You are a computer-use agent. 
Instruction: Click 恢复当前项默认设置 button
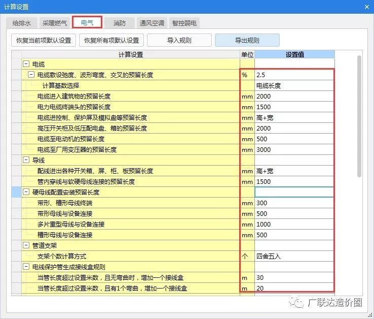[x=44, y=40]
